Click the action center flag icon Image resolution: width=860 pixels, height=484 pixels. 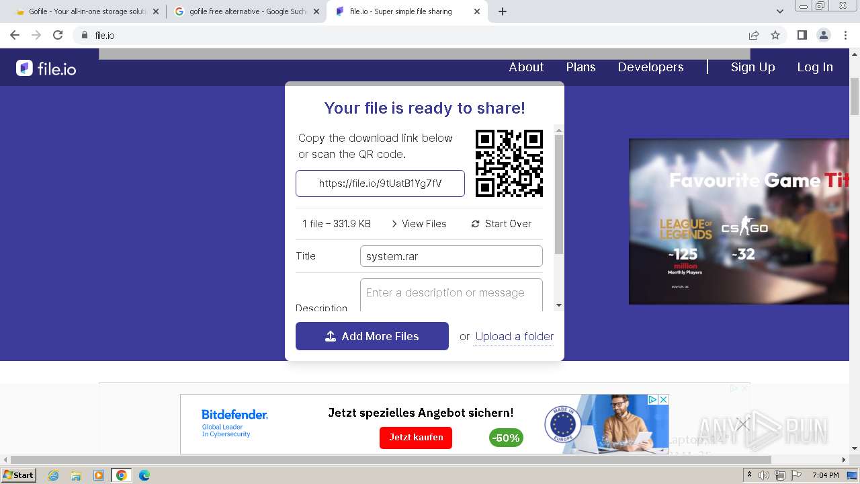tap(795, 475)
